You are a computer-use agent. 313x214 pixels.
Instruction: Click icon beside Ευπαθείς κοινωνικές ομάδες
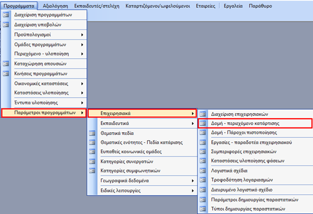[92, 151]
